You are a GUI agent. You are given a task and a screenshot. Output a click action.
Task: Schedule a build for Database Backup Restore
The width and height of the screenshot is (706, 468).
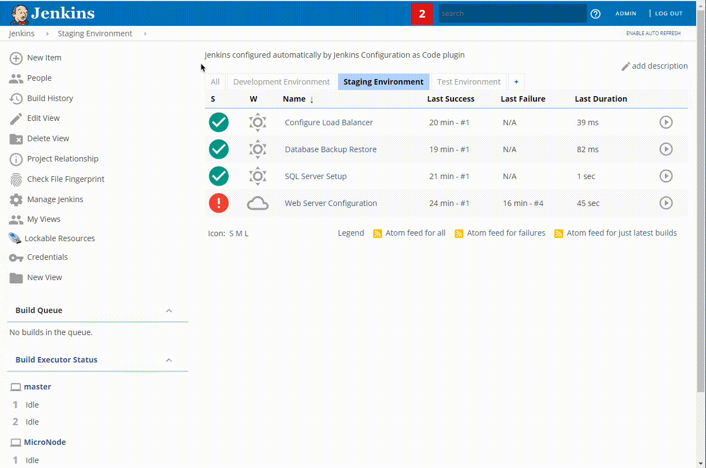[666, 149]
